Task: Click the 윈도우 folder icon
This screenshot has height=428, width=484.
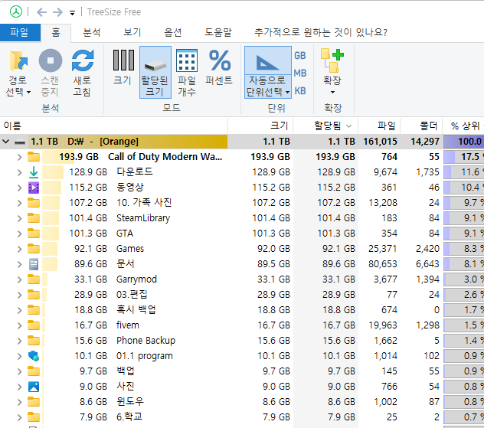Action: [34, 402]
